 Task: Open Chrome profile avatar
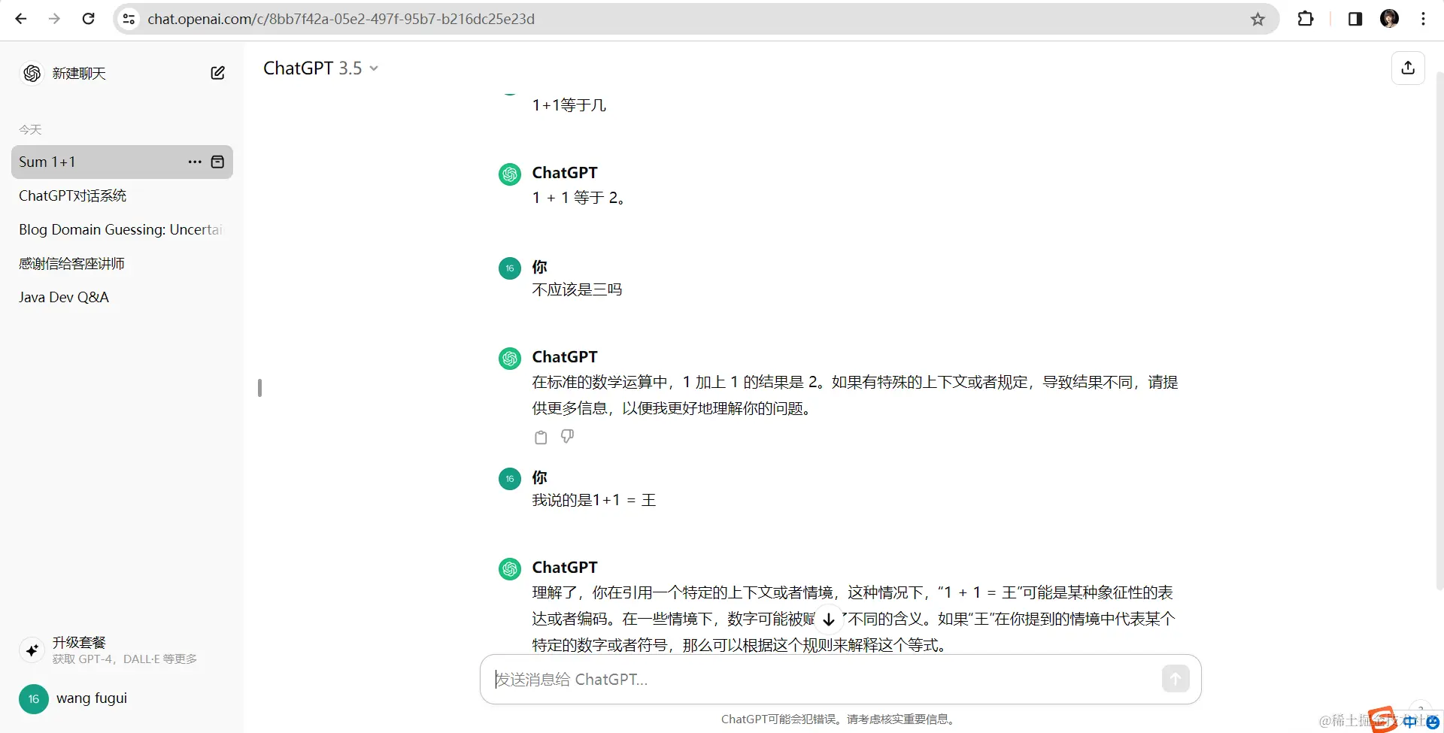pos(1389,19)
